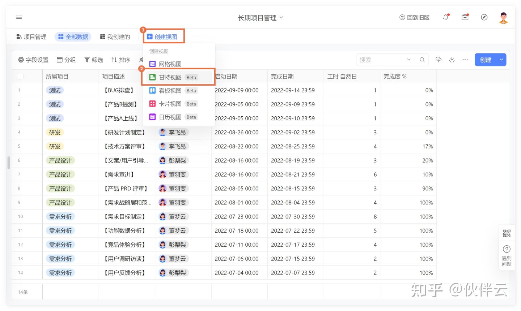Click the download export icon
Screen dimensions: 521x311
[x=452, y=60]
